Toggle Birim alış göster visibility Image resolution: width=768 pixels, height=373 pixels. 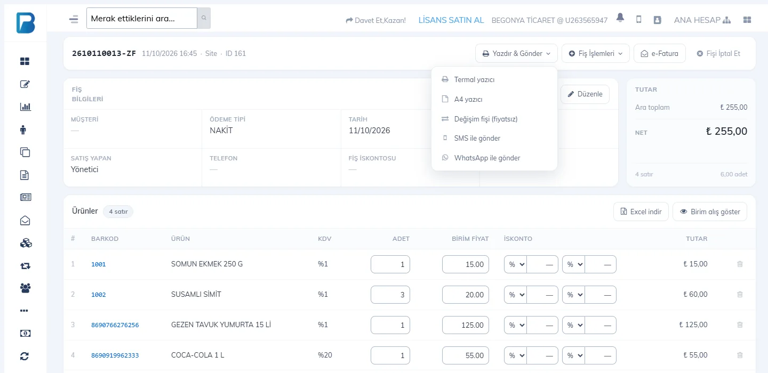710,212
